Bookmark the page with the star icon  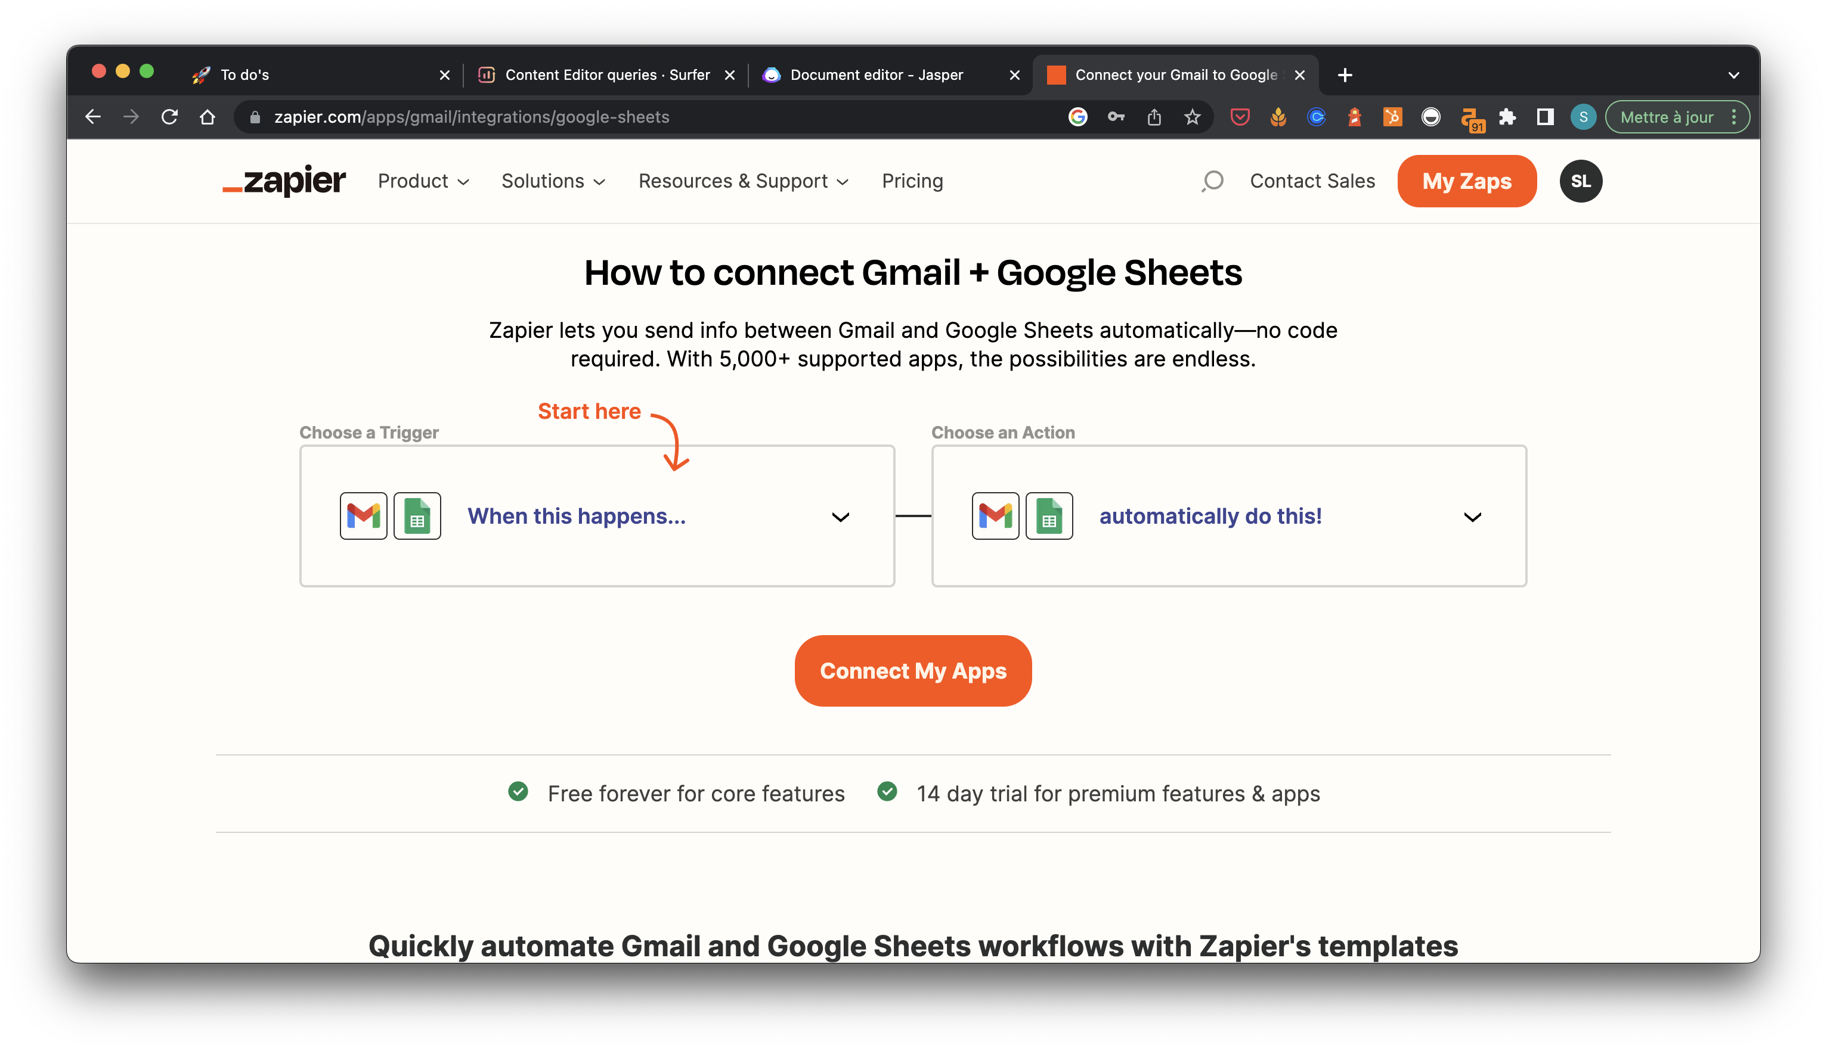(1192, 116)
